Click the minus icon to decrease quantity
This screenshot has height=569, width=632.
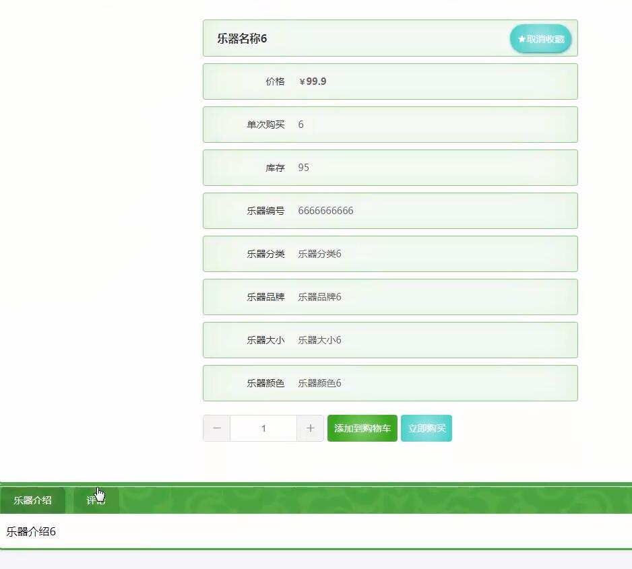click(x=216, y=428)
